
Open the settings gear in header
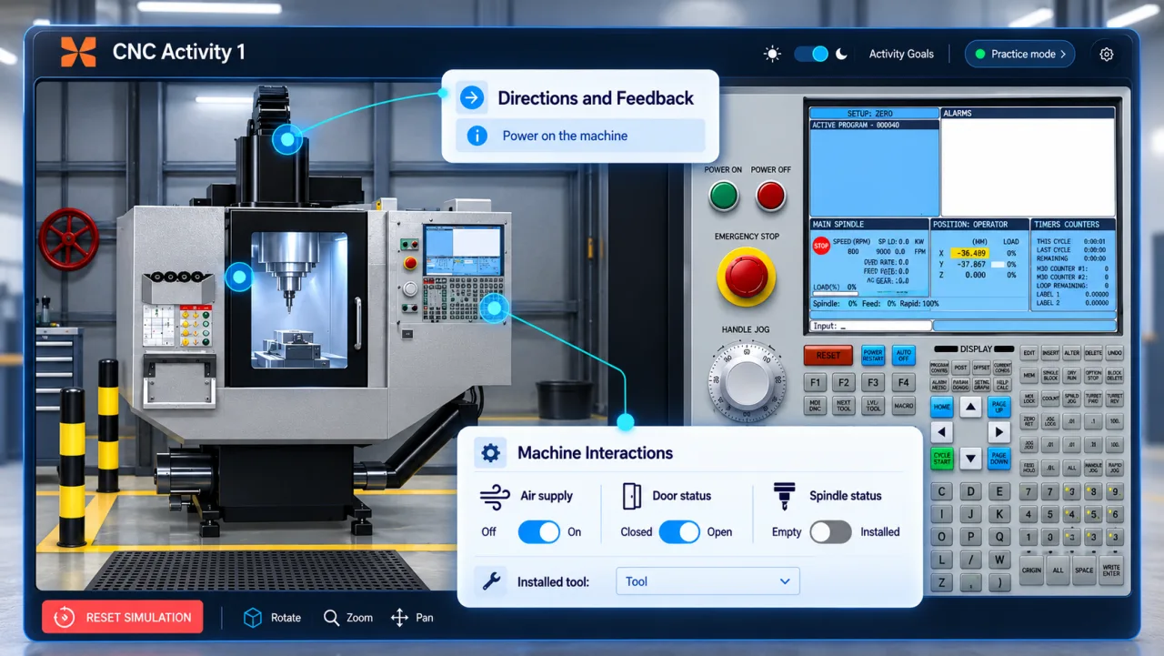(1106, 54)
